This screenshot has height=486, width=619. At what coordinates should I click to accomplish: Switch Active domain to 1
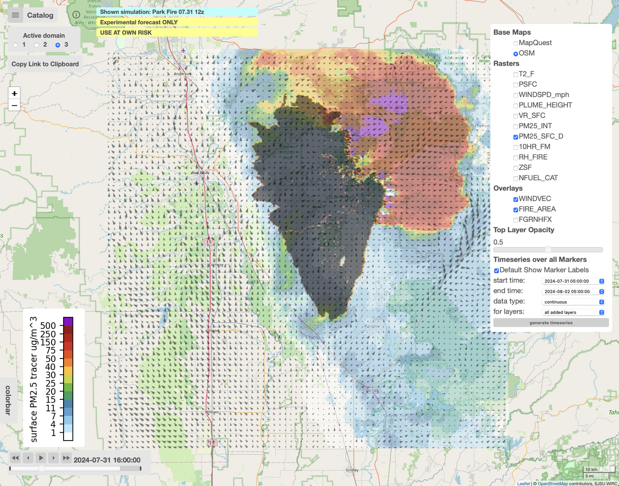tap(16, 45)
